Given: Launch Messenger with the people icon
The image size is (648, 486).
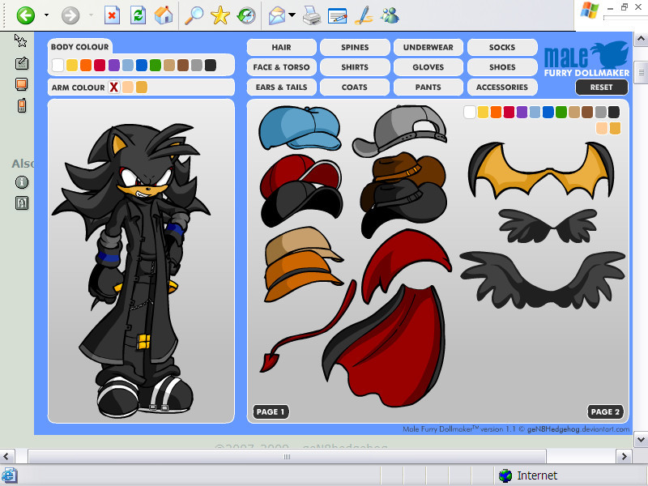Looking at the screenshot, I should (390, 15).
